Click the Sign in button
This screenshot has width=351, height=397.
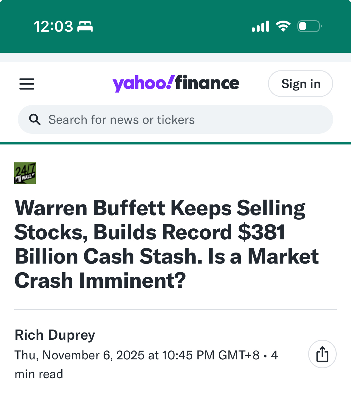[300, 84]
